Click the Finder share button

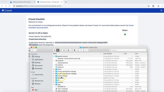pyautogui.click(x=81, y=50)
